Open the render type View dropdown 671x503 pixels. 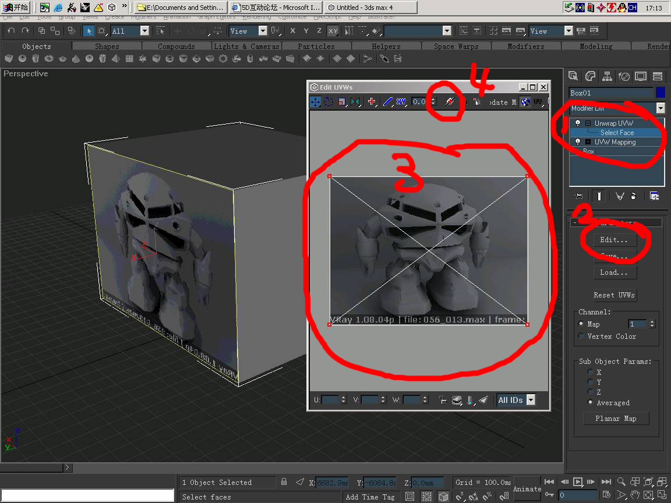click(x=568, y=31)
